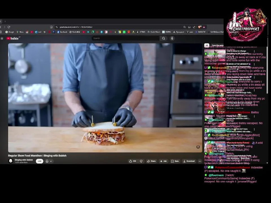Open the NASA TV bookmark

200,32
